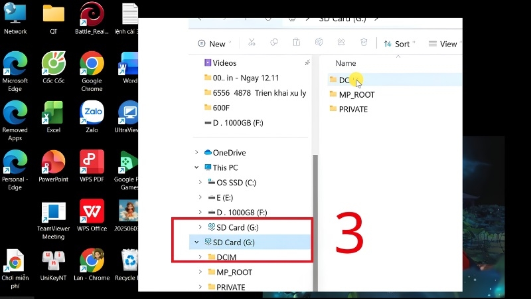The image size is (531, 299).
Task: Open the Lan - Chrome shortcut
Action: tap(92, 265)
